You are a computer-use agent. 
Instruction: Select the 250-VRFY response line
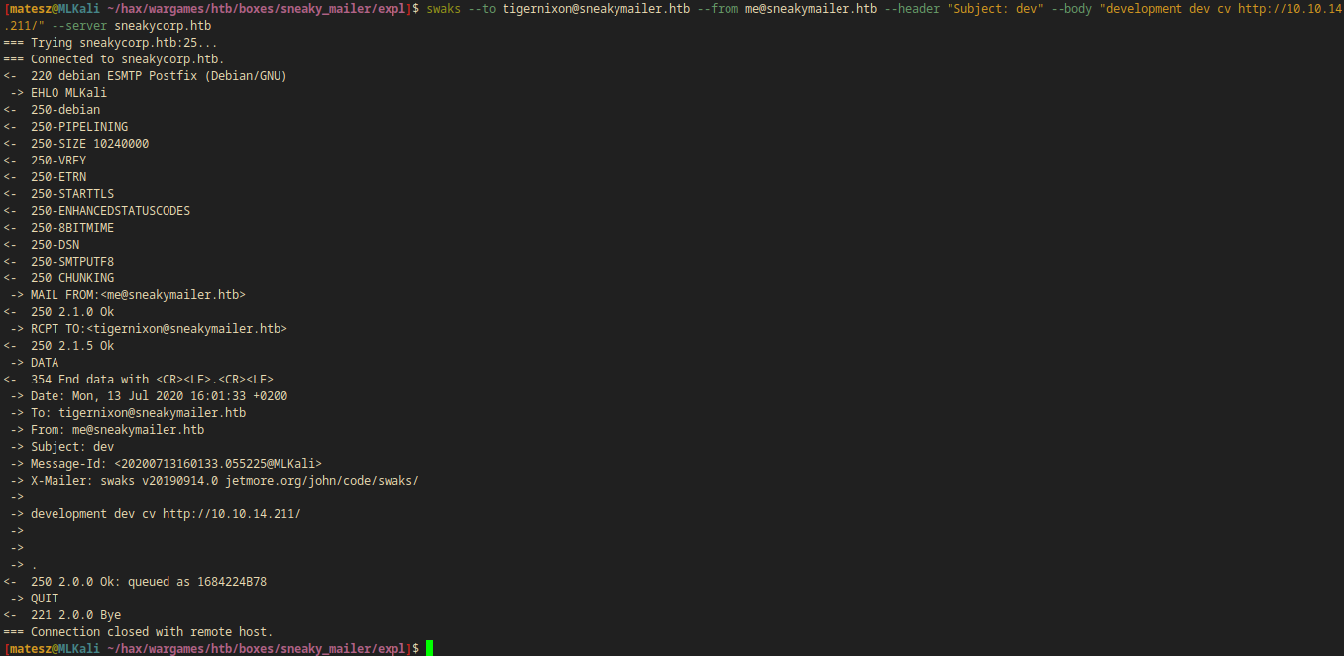tap(58, 161)
